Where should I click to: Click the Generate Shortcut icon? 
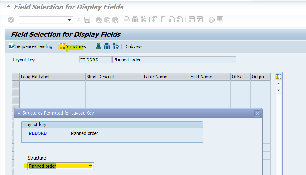pos(200,19)
